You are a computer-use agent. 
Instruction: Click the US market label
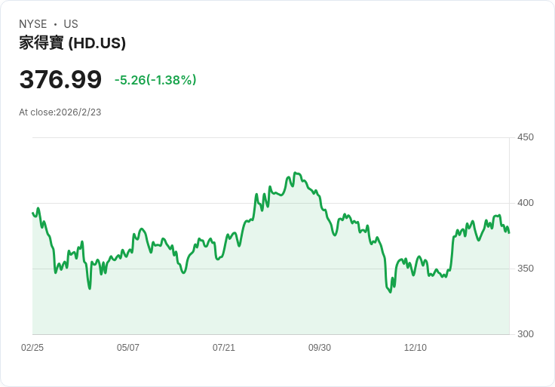[x=71, y=24]
